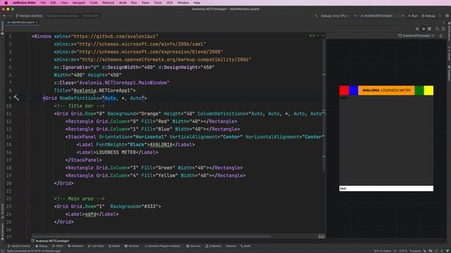Open Dynamic Program Analysis tool window
This screenshot has height=253, width=451.
point(163,246)
